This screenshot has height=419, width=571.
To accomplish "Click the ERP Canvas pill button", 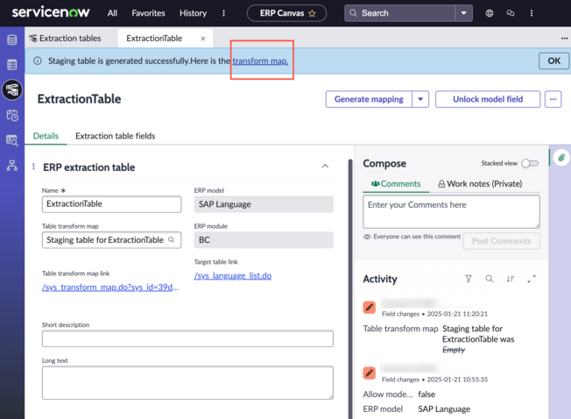I will [x=286, y=13].
